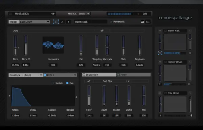The image size is (203, 130).
Task: Enable the Distortion checkbox
Action: pos(84,75)
